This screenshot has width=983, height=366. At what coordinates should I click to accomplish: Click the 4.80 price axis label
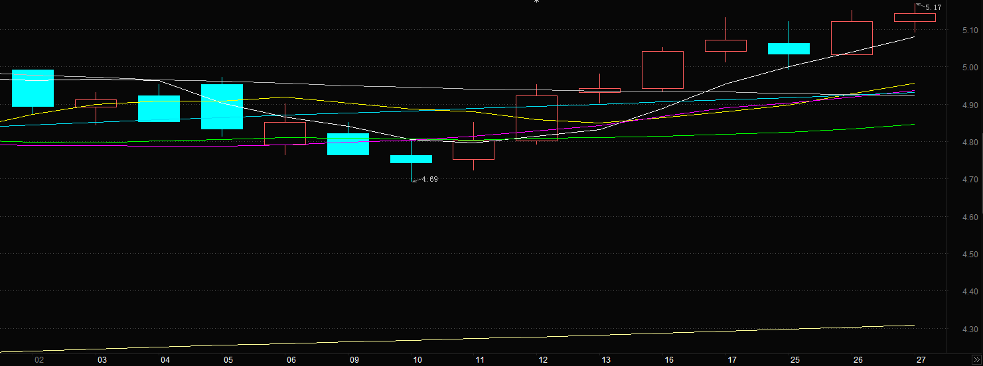click(x=969, y=143)
